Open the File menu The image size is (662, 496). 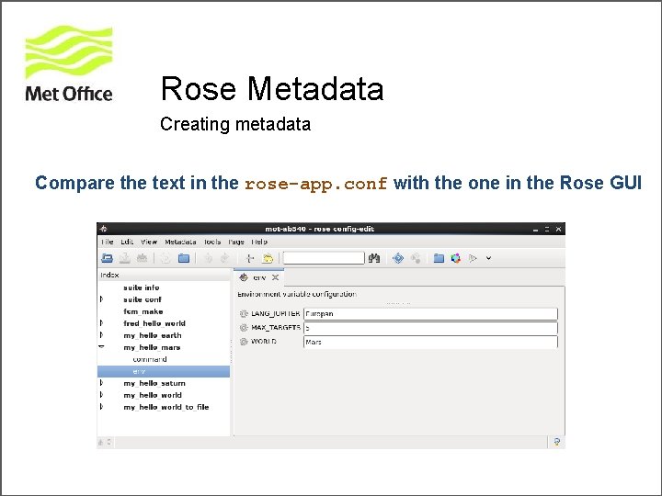[108, 242]
